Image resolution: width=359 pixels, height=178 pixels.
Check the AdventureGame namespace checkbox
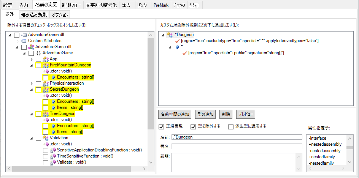[x=31, y=53]
